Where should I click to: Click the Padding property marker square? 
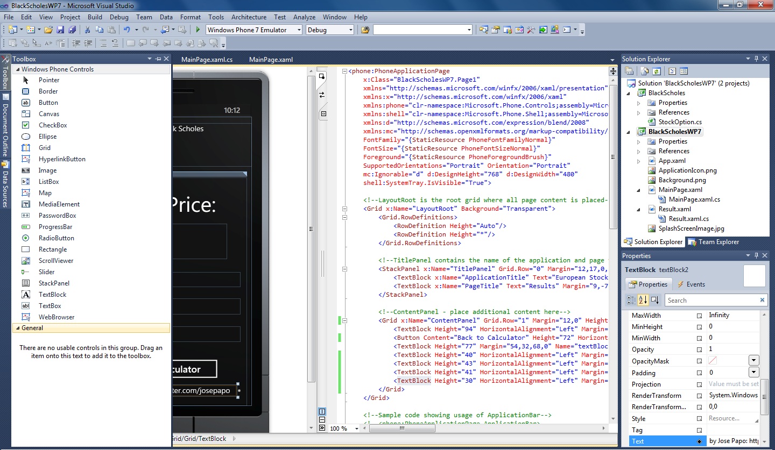pos(700,373)
